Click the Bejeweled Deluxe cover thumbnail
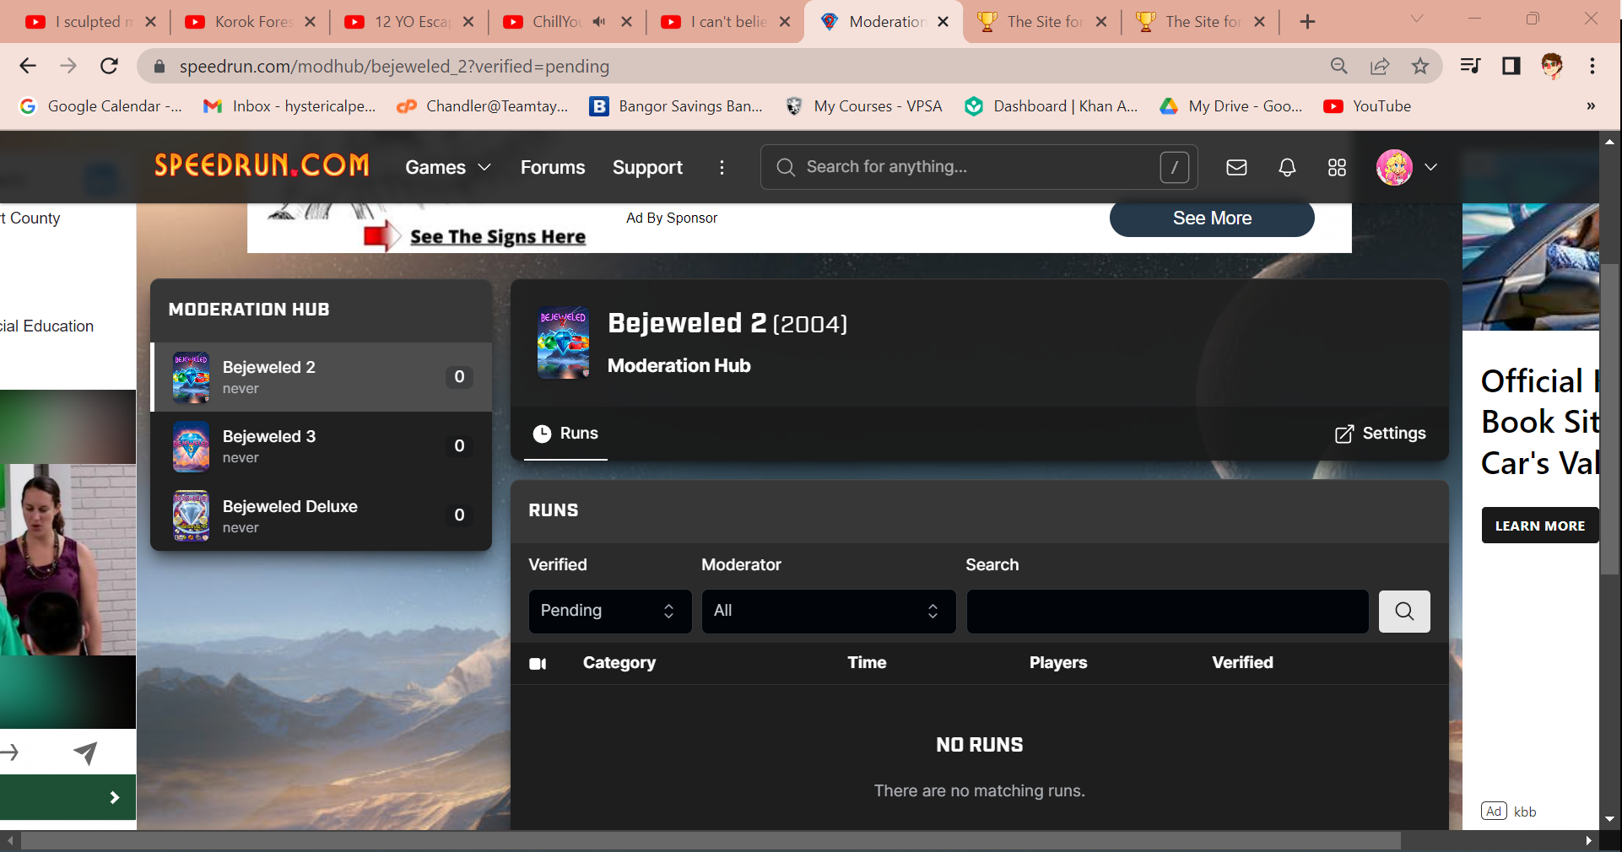This screenshot has width=1622, height=852. 191,515
